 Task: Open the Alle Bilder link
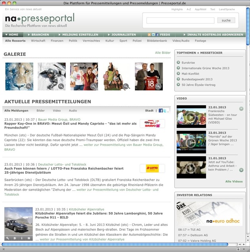[x=163, y=53]
